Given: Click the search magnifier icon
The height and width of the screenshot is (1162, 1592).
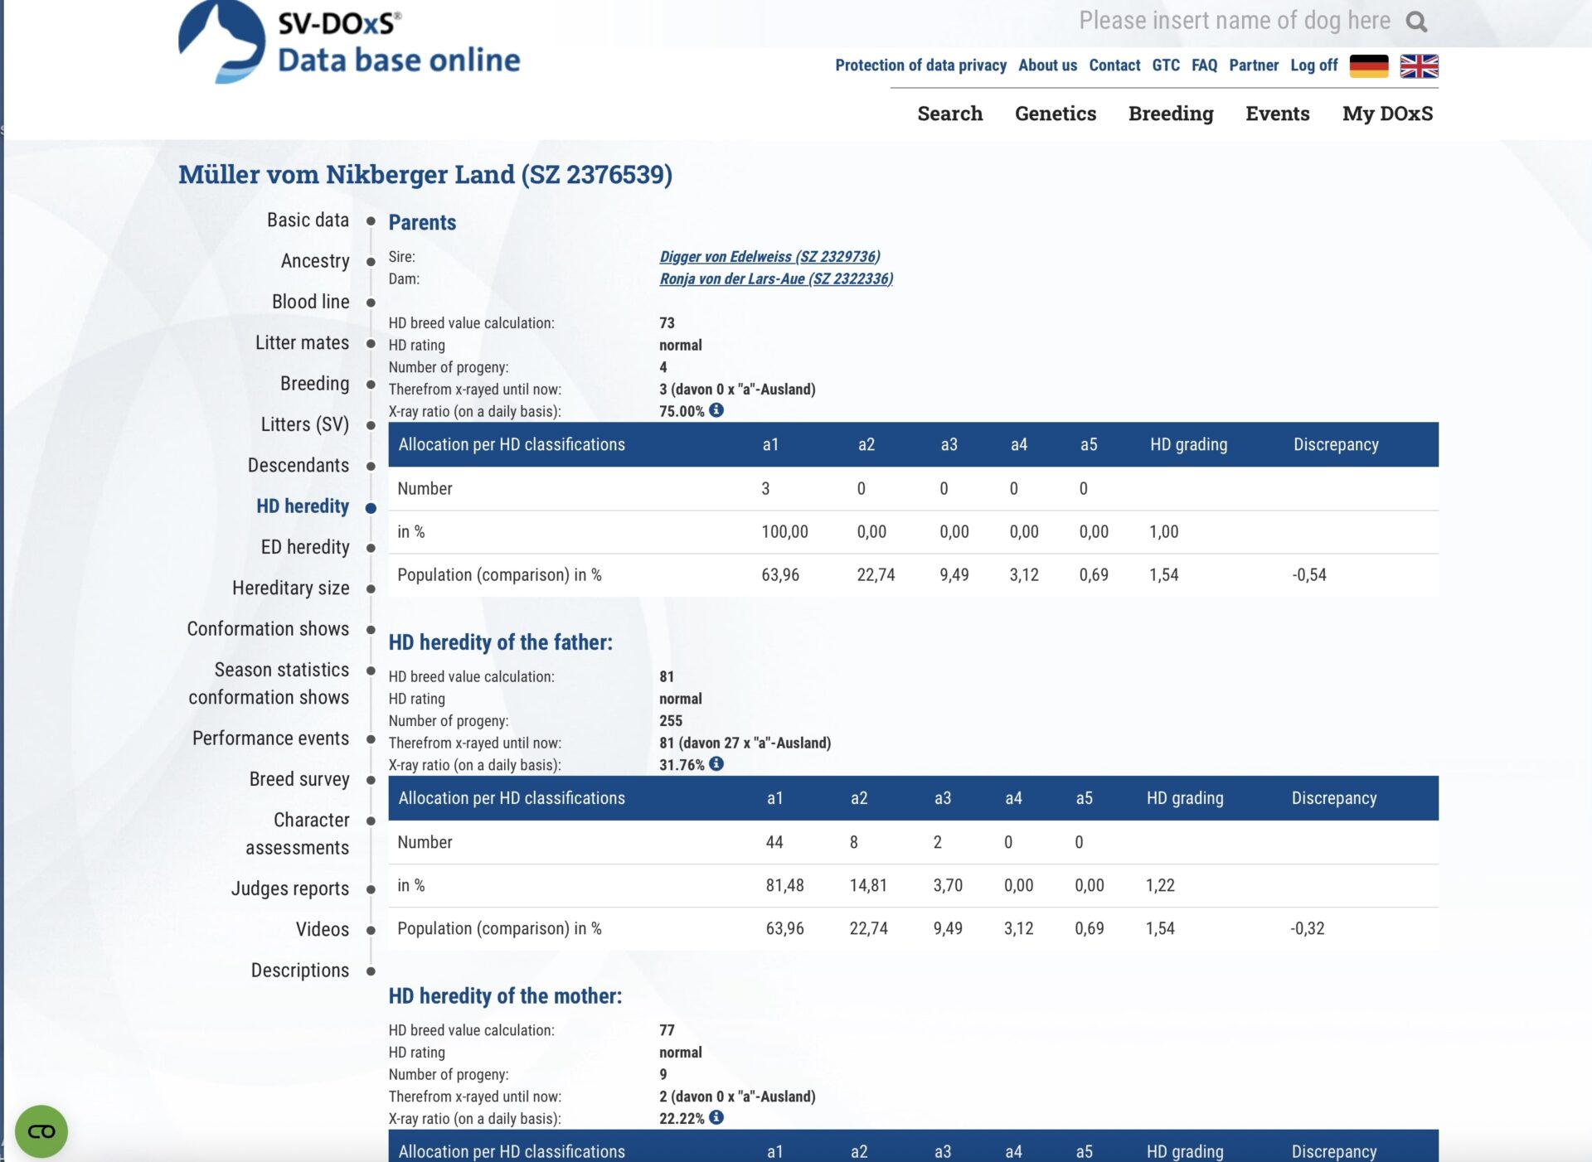Looking at the screenshot, I should click(x=1416, y=22).
